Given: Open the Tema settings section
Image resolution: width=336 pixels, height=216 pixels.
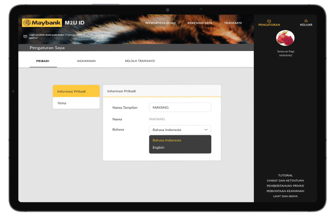Looking at the screenshot, I should 76,103.
